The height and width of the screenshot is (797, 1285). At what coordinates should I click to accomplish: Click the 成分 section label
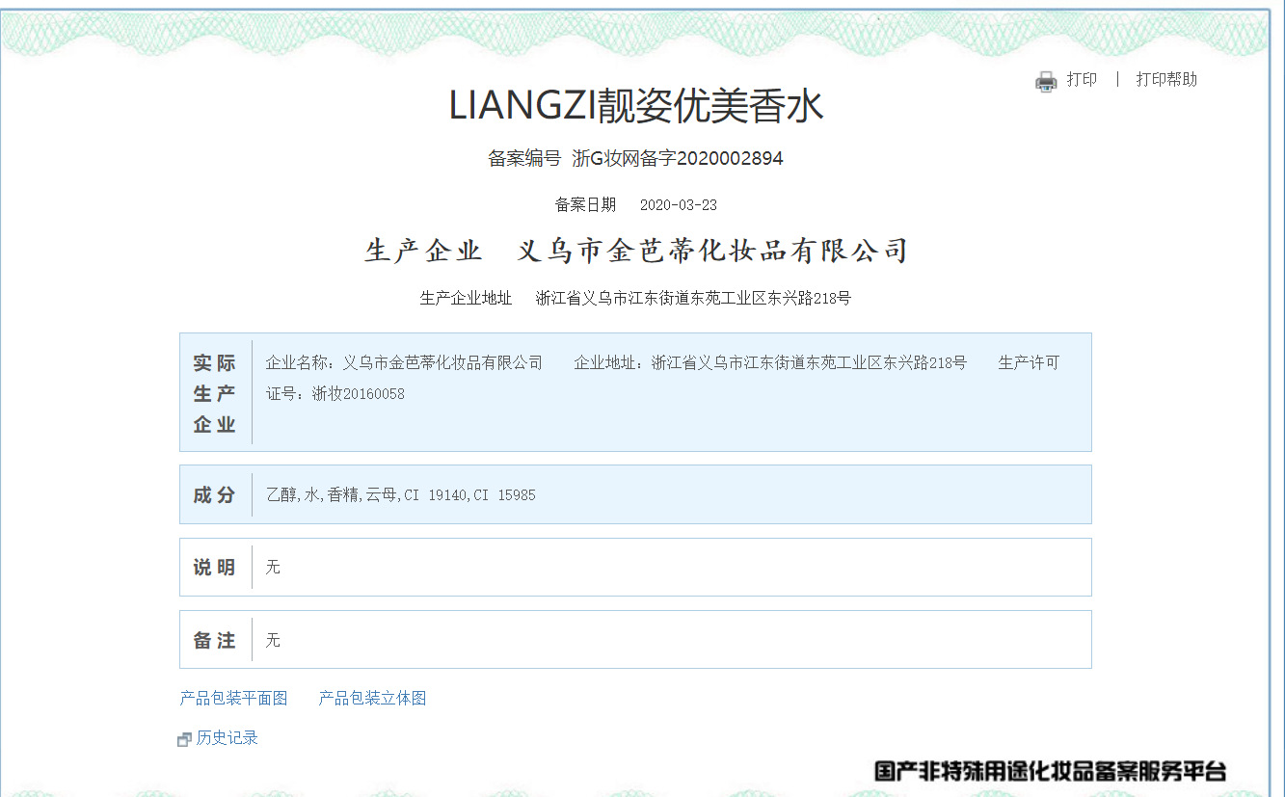tap(214, 495)
